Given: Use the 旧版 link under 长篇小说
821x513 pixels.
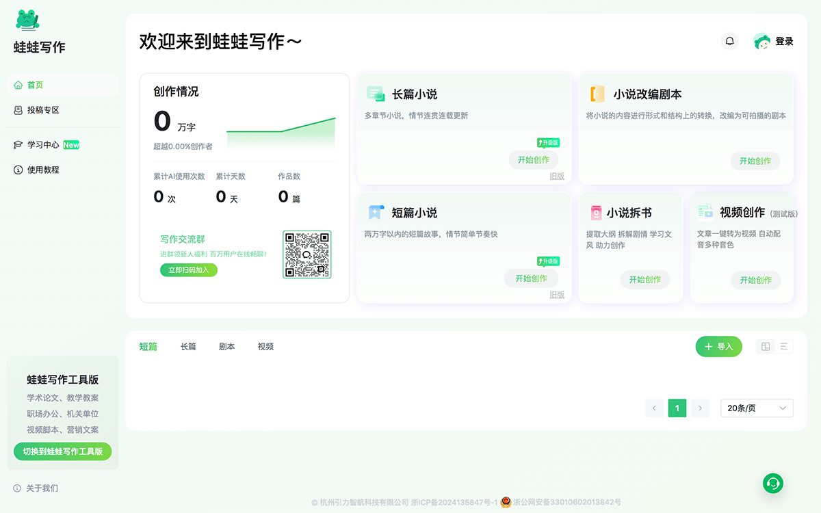Looking at the screenshot, I should coord(557,176).
